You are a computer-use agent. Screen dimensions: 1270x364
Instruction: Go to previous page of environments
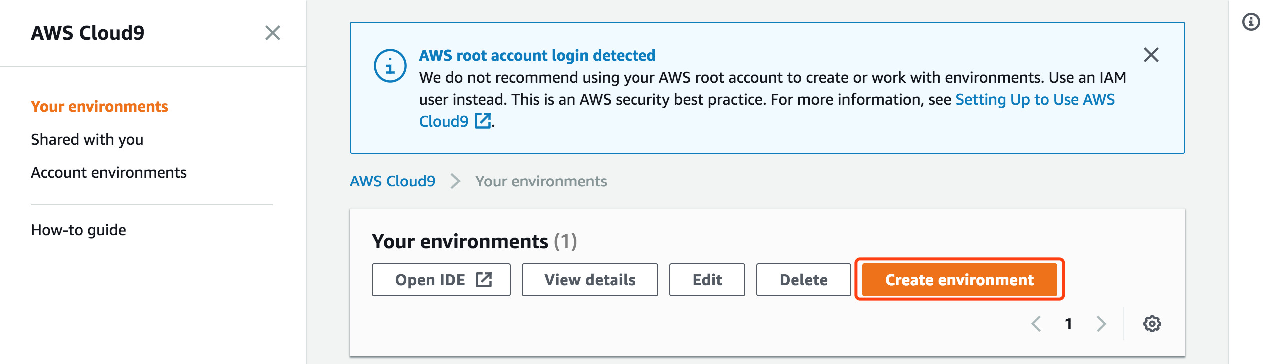pyautogui.click(x=1036, y=324)
